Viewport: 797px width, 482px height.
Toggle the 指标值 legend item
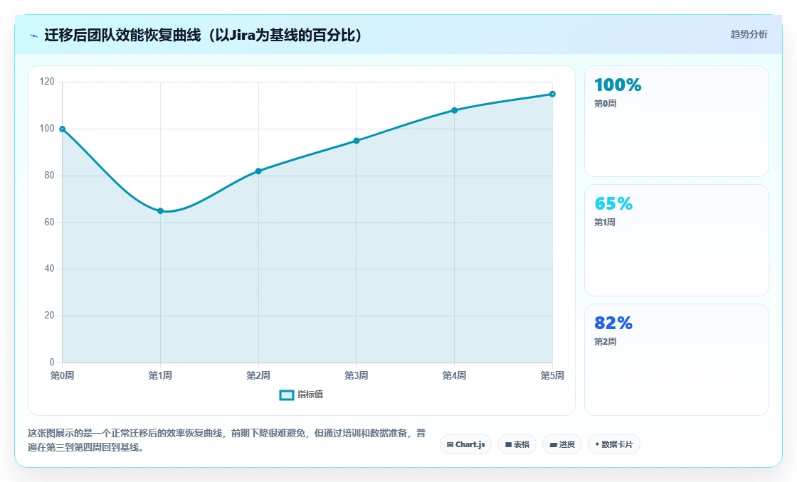302,395
